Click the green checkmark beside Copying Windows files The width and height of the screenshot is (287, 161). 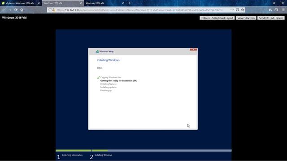point(98,77)
